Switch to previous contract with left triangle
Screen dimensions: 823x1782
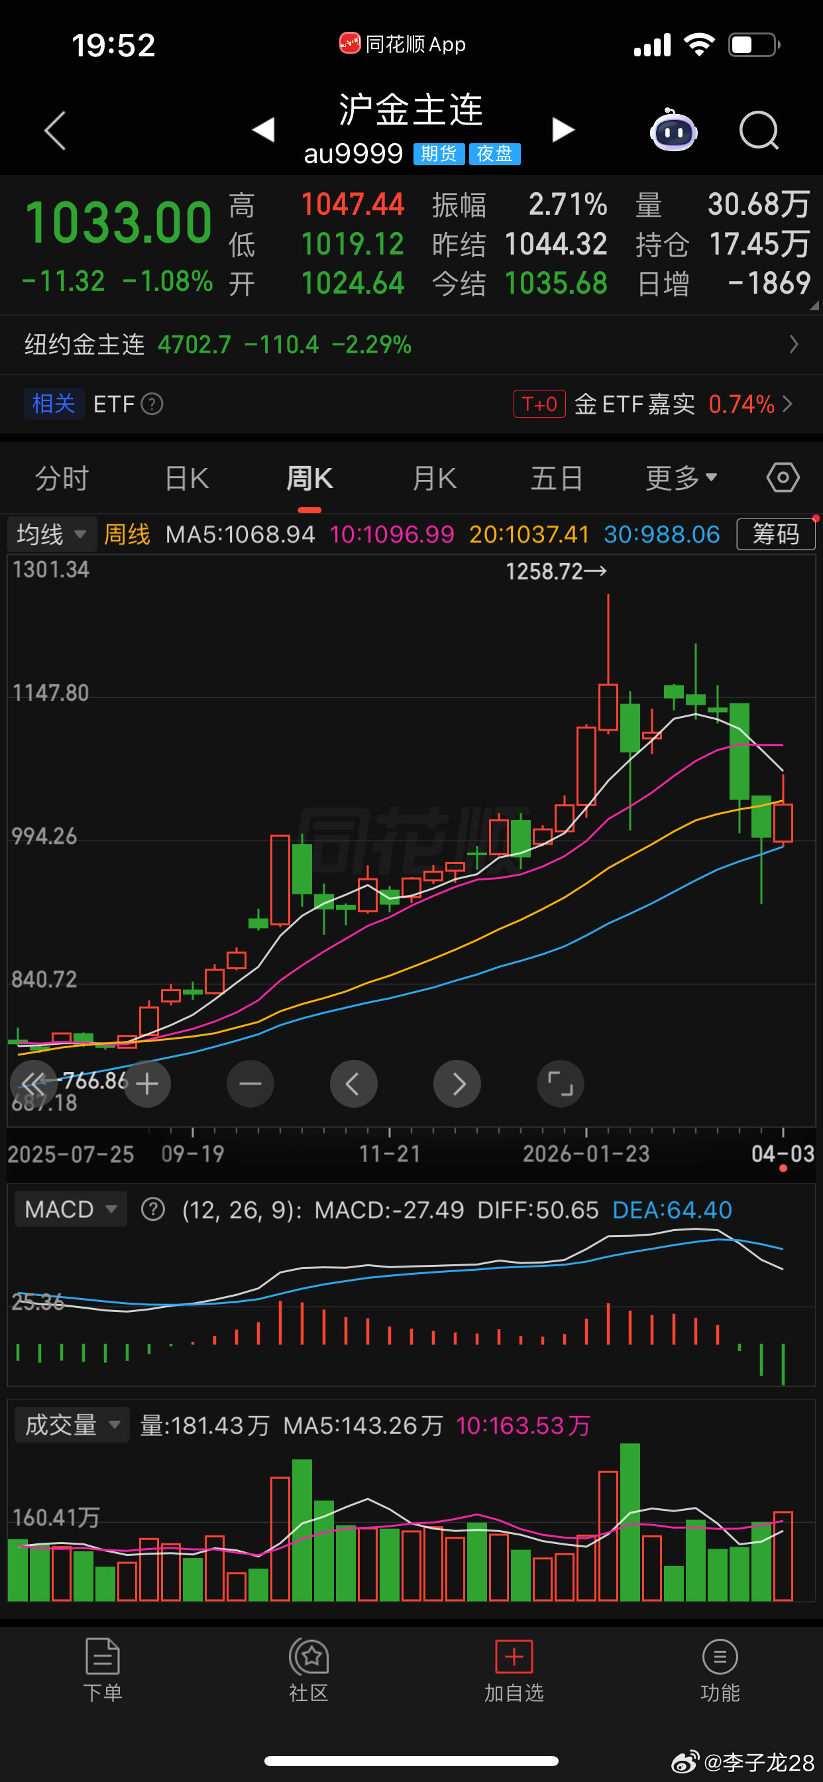pyautogui.click(x=264, y=129)
